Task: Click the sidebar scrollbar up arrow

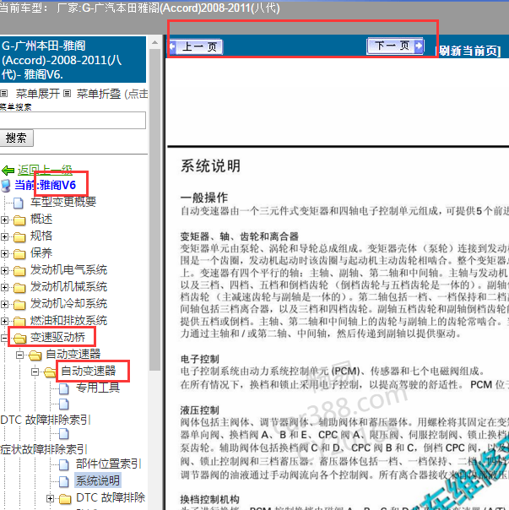Action: click(154, 42)
